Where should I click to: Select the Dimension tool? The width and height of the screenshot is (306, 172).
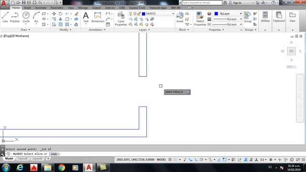(x=98, y=17)
